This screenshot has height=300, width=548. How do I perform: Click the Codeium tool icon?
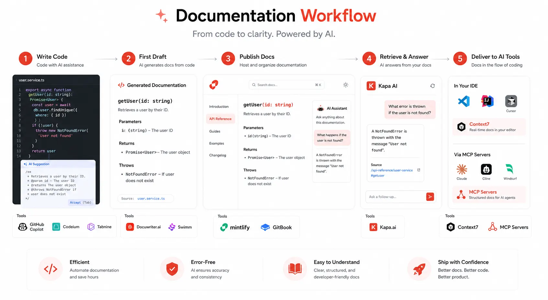click(56, 227)
